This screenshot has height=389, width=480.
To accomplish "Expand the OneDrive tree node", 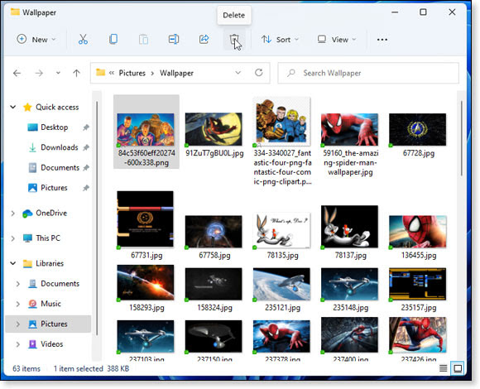I will 13,213.
